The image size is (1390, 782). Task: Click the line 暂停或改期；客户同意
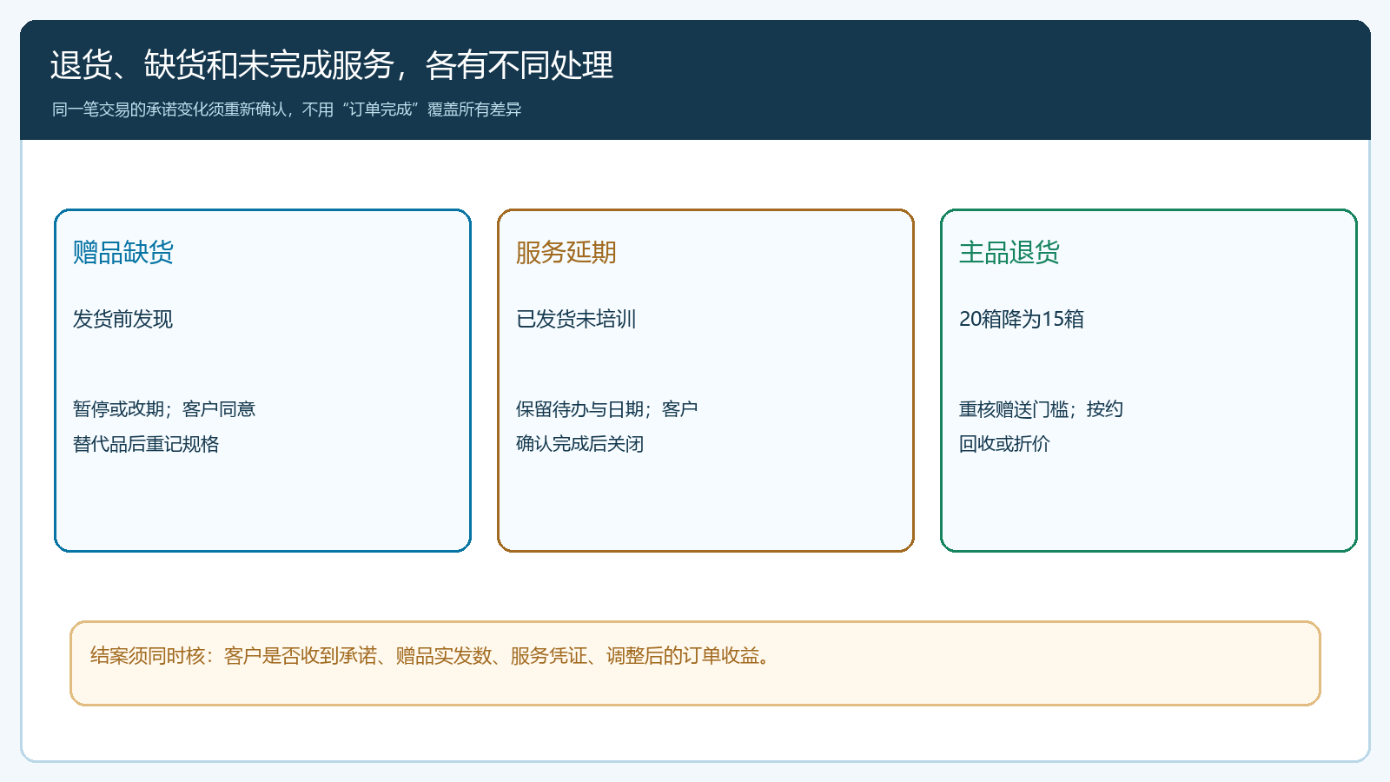(x=164, y=409)
